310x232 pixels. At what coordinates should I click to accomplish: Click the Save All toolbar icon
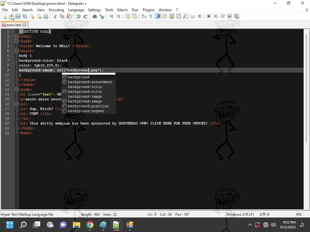click(25, 16)
